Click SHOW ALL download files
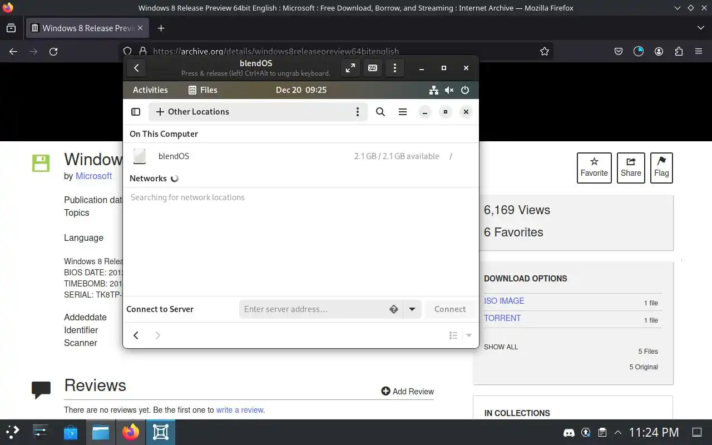 tap(501, 347)
